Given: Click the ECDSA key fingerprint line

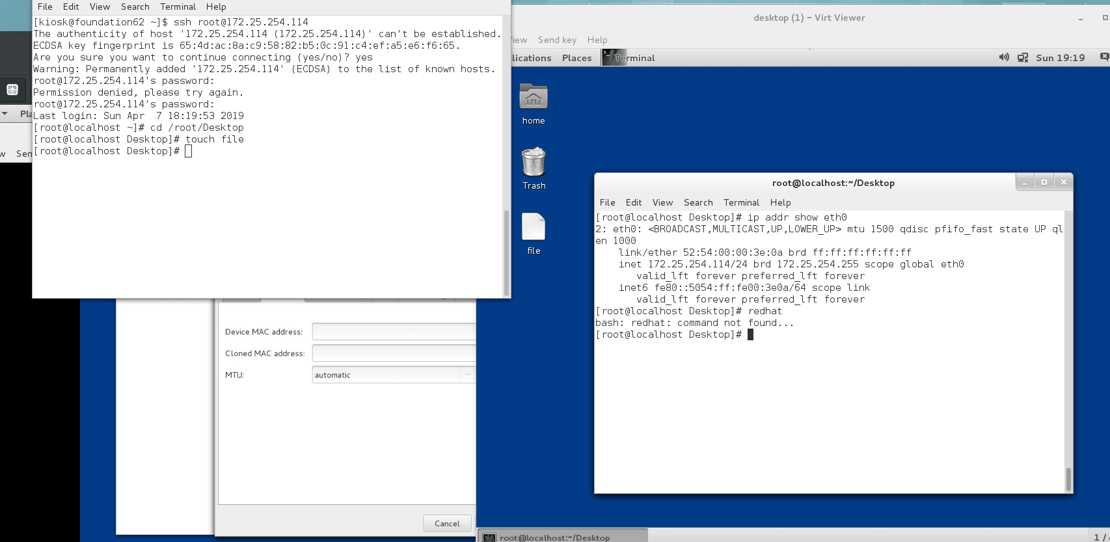Looking at the screenshot, I should pos(247,46).
